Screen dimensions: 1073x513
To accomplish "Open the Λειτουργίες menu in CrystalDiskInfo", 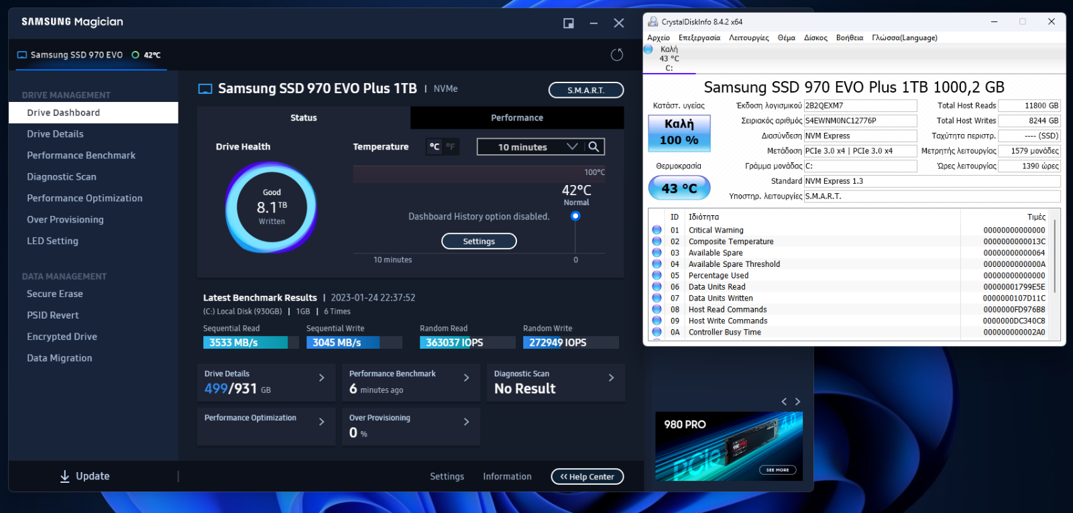I will pos(749,38).
